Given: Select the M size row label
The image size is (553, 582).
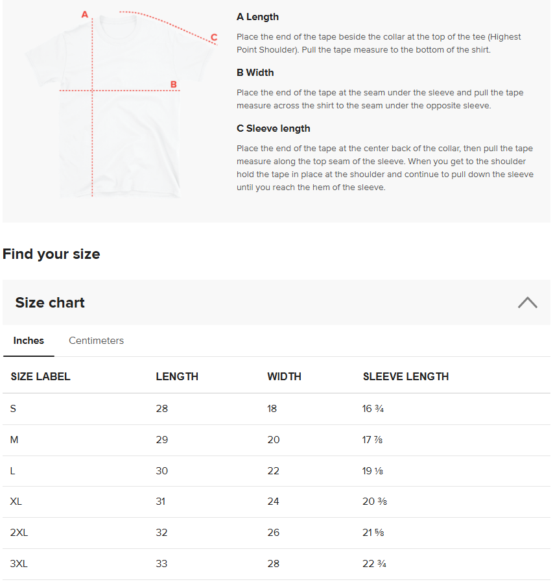Looking at the screenshot, I should click(x=14, y=440).
